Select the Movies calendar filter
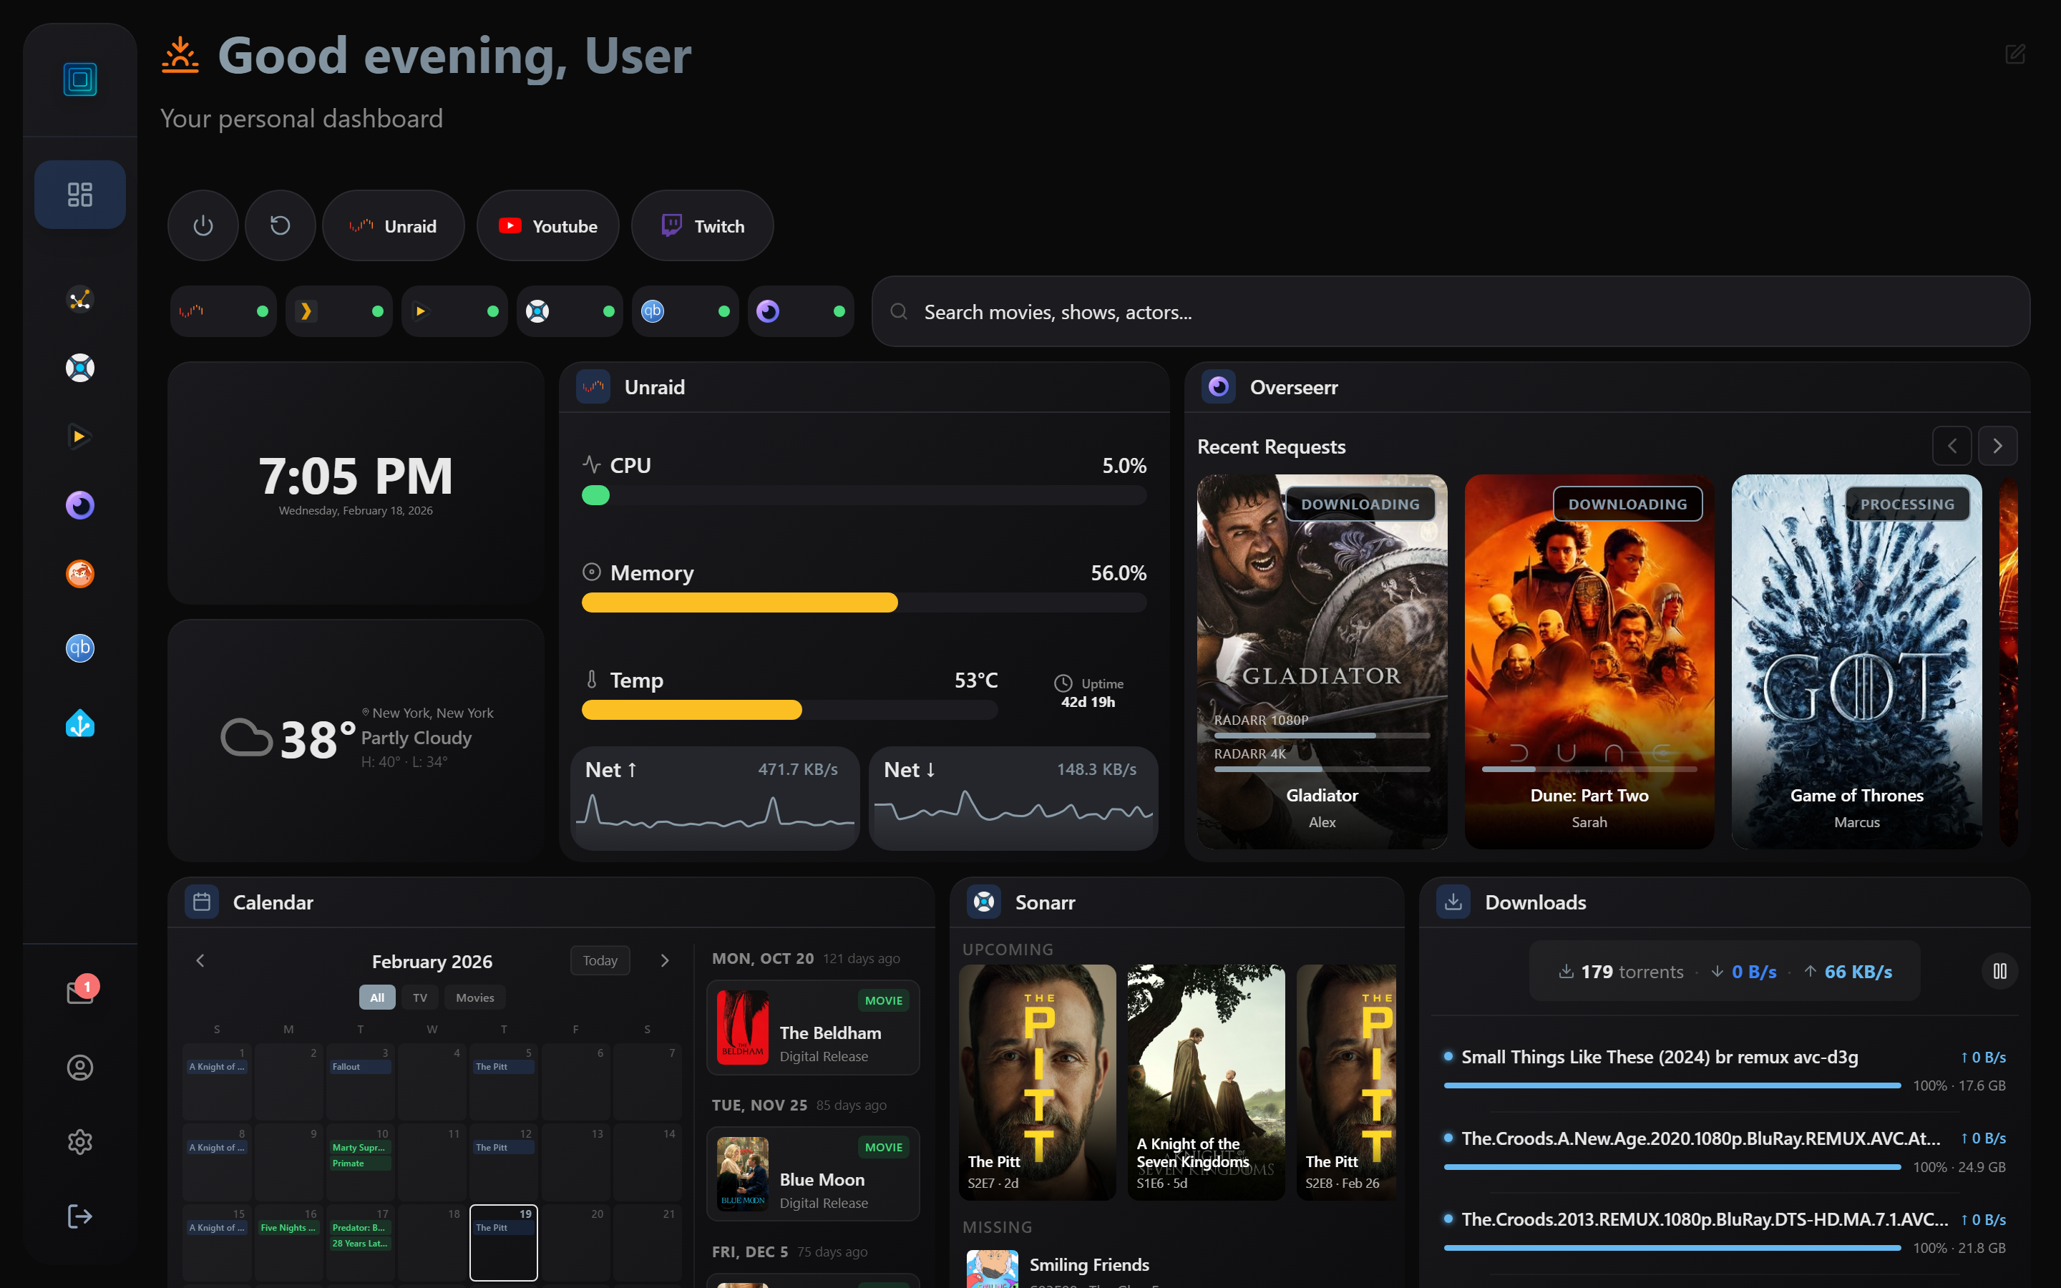The width and height of the screenshot is (2061, 1288). pos(474,997)
